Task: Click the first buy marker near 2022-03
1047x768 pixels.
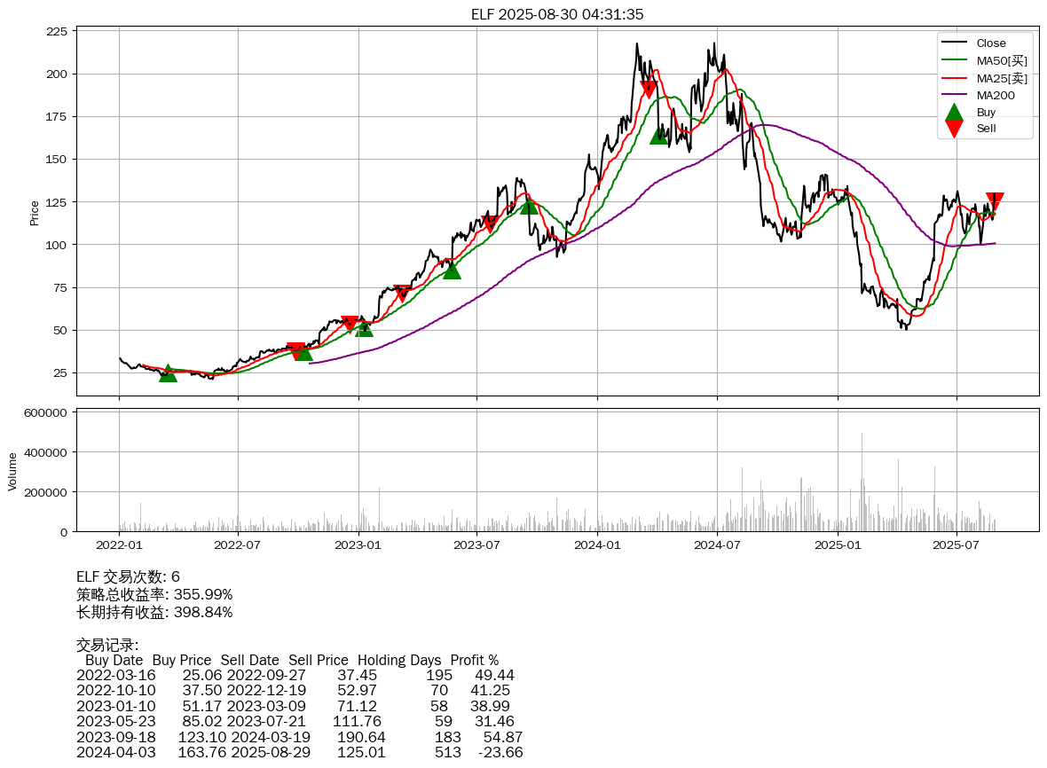Action: click(168, 374)
